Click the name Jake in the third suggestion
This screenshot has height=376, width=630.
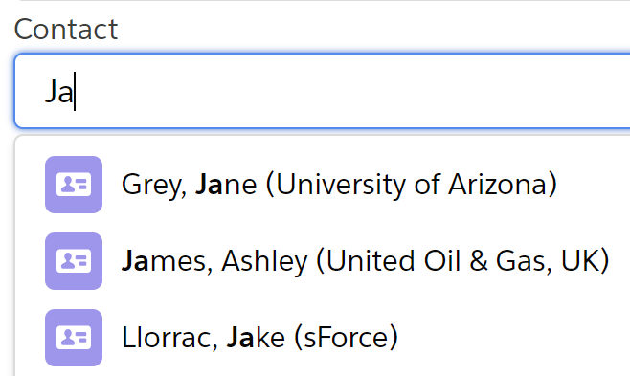[x=256, y=338]
